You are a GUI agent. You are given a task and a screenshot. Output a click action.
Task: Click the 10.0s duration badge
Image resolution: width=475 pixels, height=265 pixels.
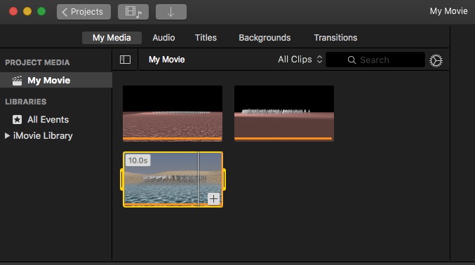[138, 161]
